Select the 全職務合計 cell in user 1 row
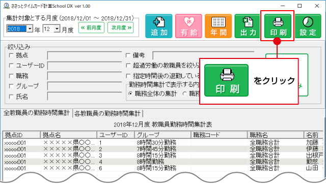The width and height of the screenshot is (326, 185). tap(265, 143)
